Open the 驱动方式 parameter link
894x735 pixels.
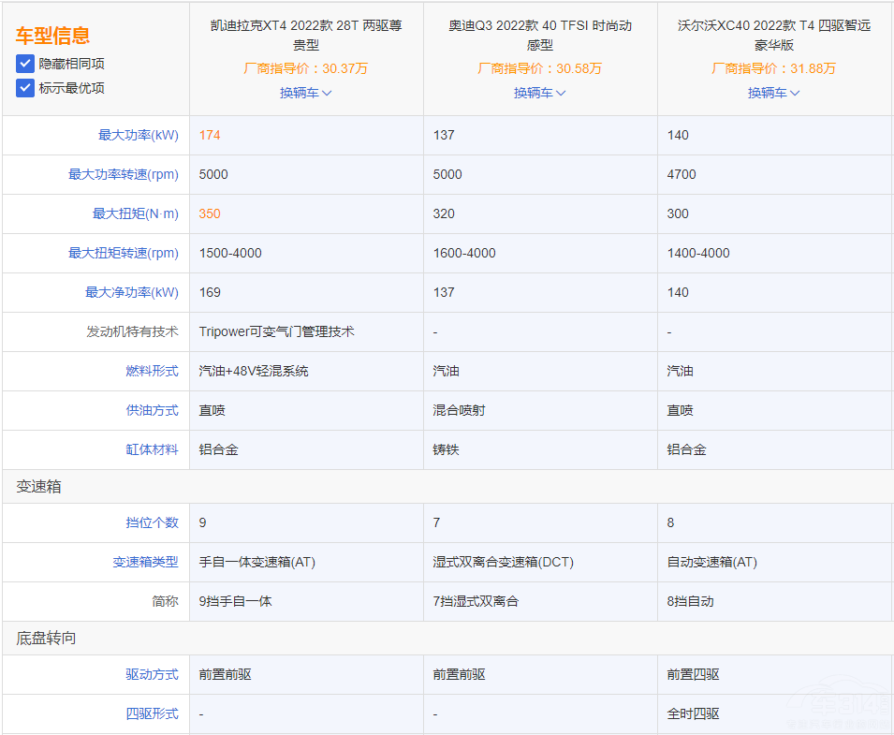150,674
